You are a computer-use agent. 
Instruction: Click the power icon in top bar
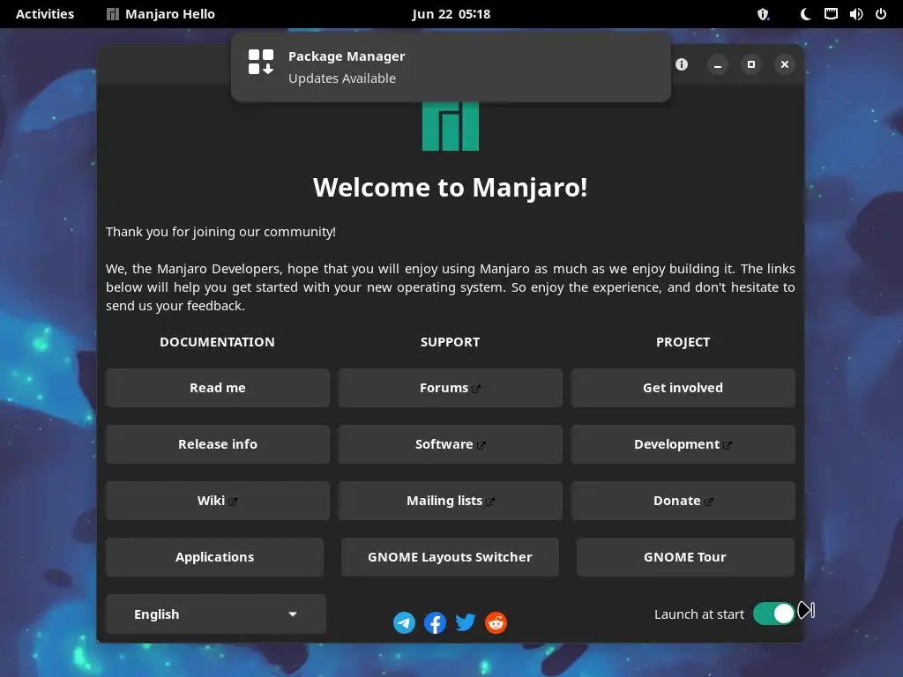(x=881, y=14)
